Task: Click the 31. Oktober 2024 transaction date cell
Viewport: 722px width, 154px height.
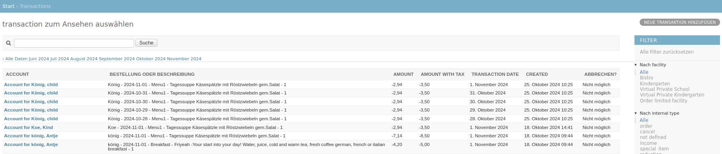Action: (x=488, y=93)
